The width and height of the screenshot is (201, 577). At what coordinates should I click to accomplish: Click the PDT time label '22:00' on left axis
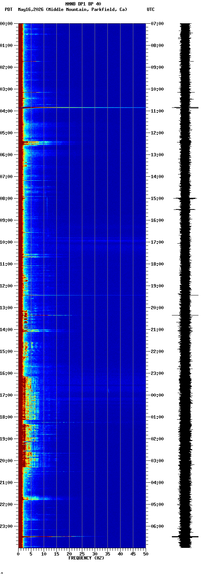[x=6, y=505]
